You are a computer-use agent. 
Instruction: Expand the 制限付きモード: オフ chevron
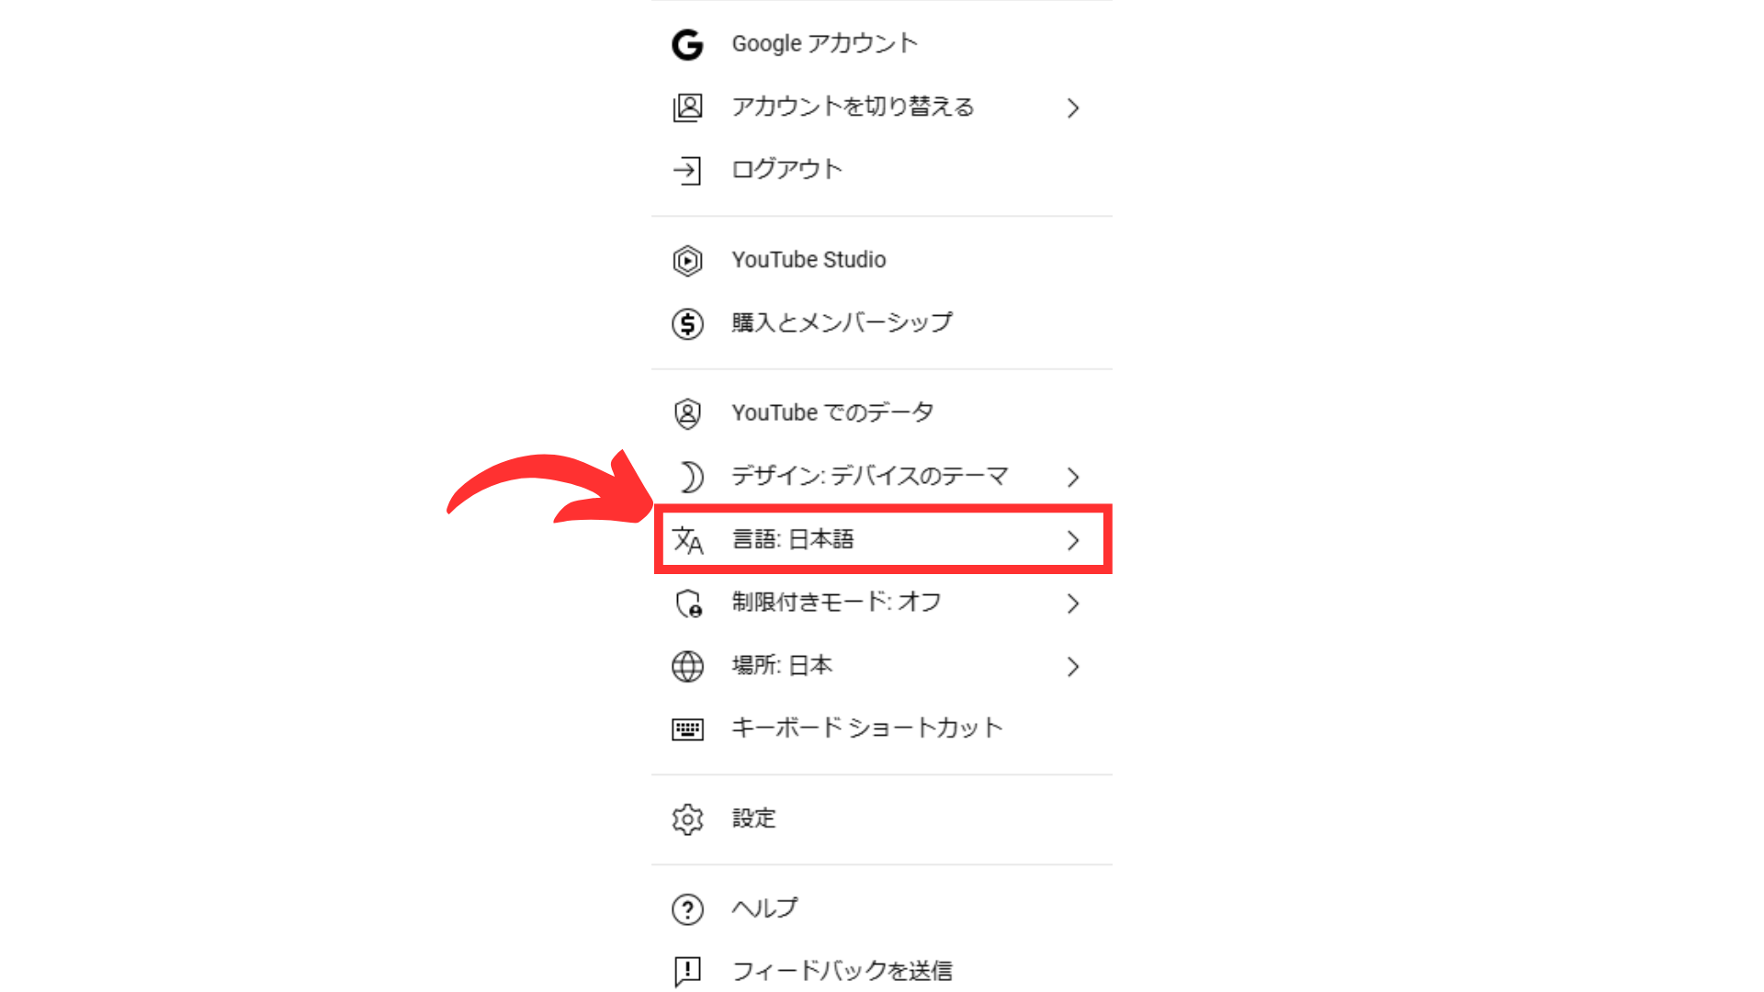[1073, 603]
